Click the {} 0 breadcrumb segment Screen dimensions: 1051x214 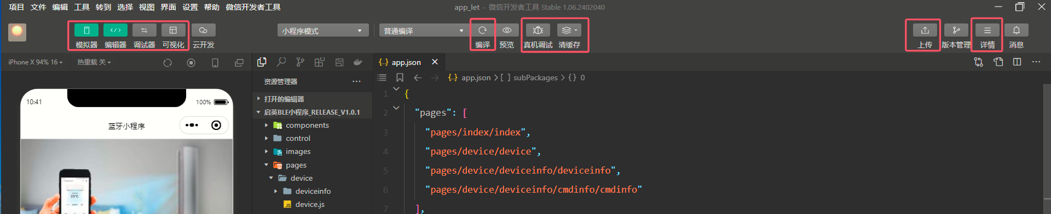[x=576, y=78]
